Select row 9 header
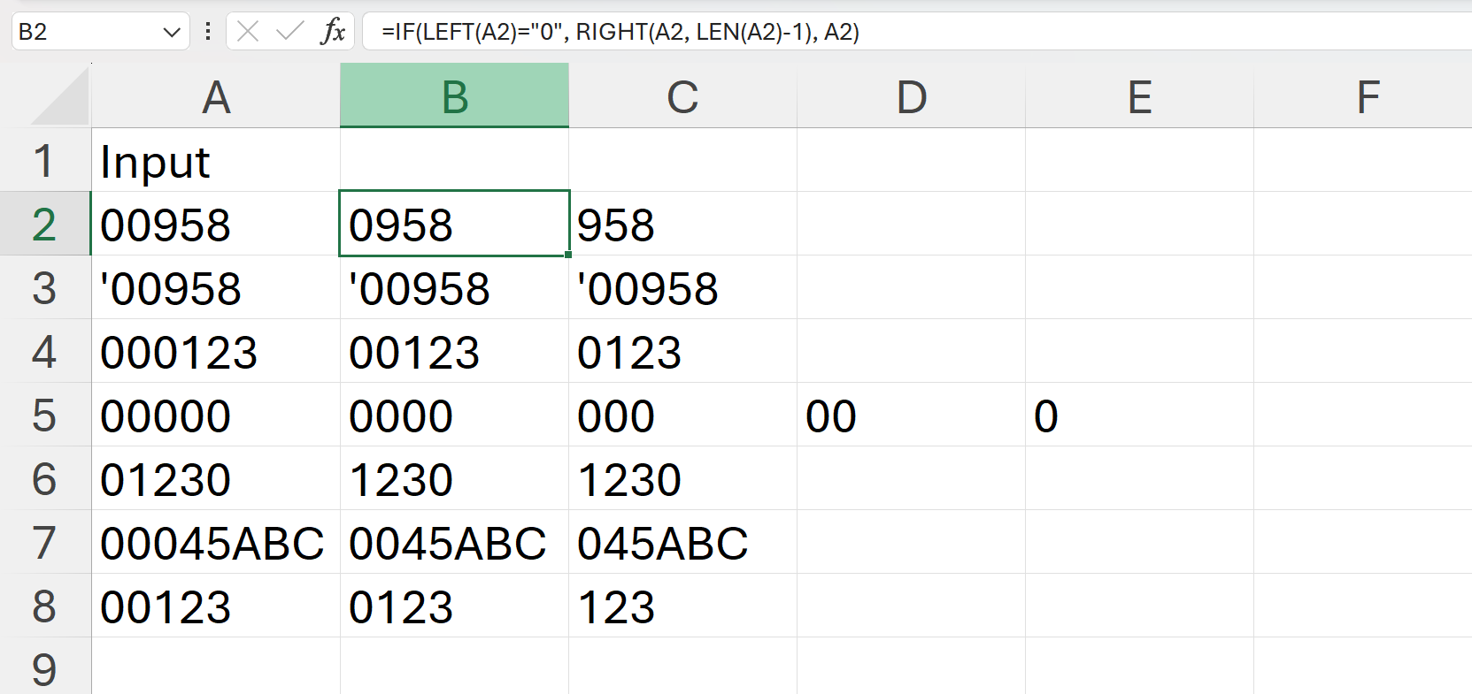This screenshot has width=1472, height=694. pyautogui.click(x=44, y=669)
